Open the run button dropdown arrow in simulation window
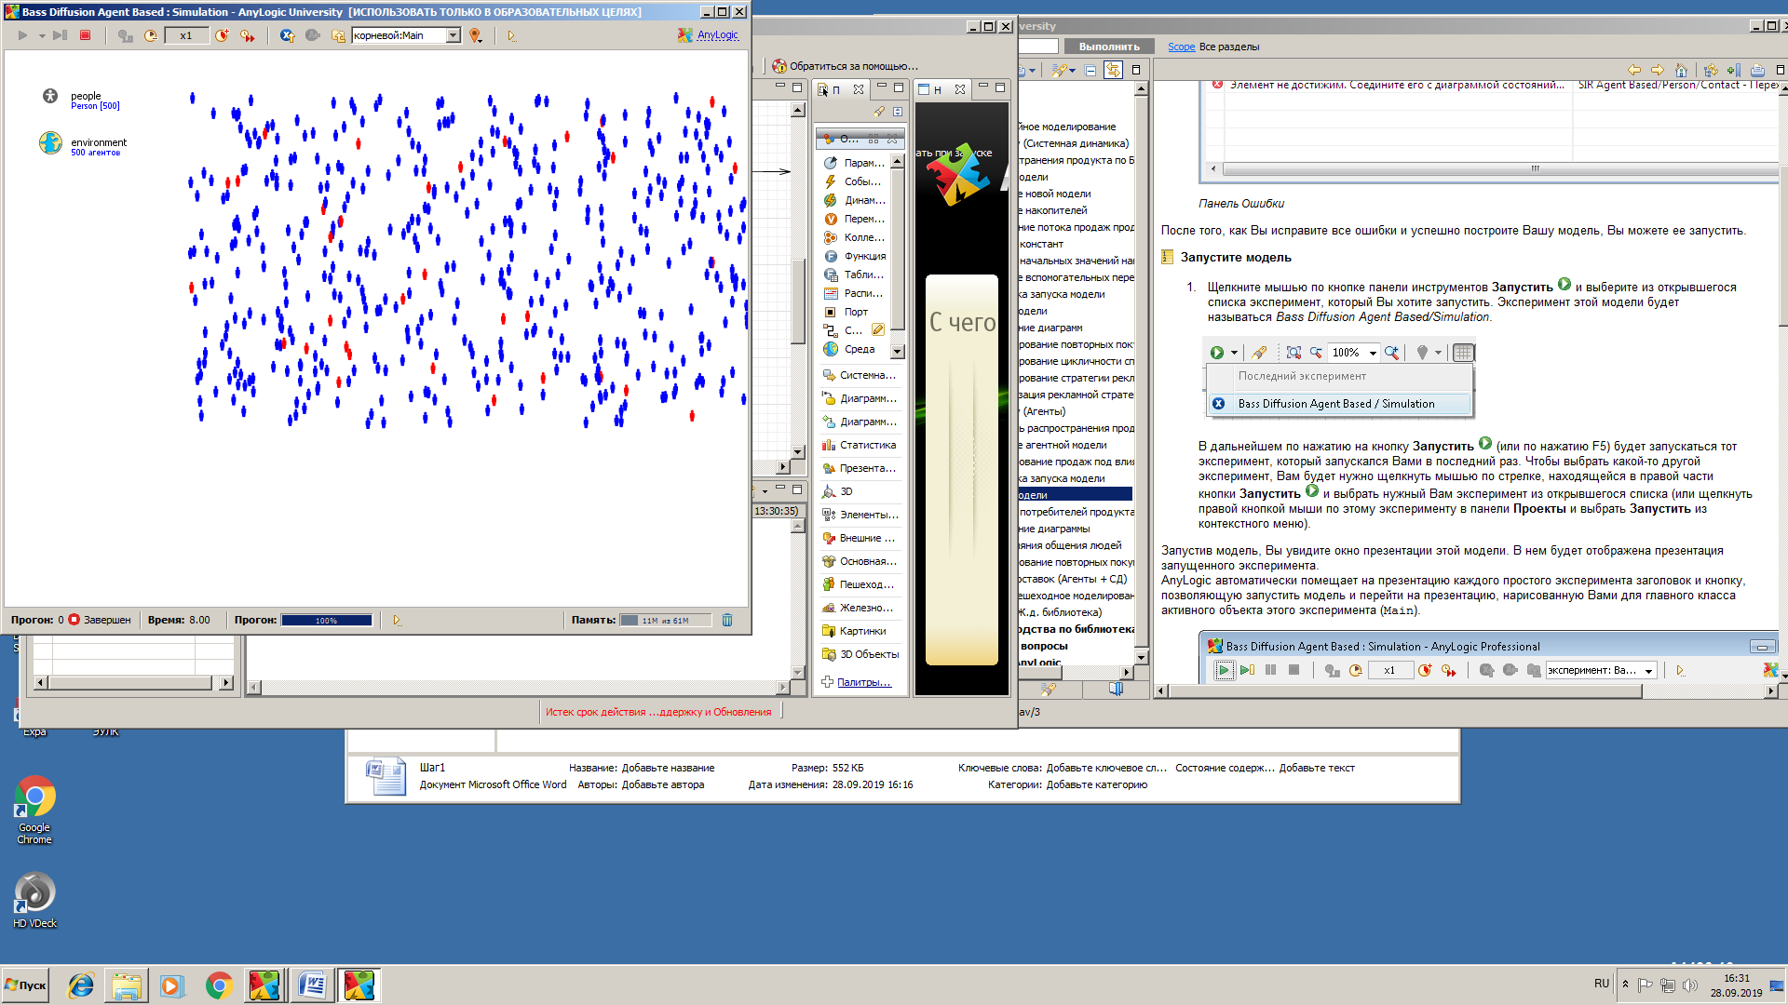Viewport: 1788px width, 1005px height. [42, 36]
